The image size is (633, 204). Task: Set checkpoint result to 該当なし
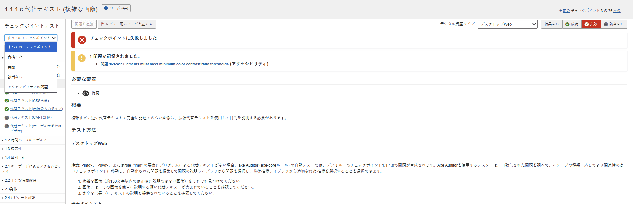613,24
